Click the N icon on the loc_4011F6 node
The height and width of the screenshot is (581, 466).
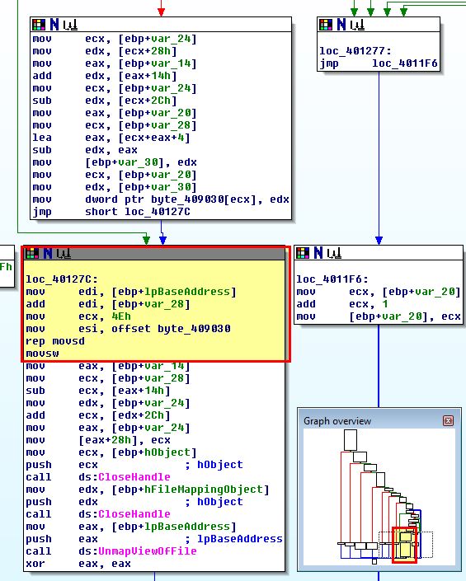[x=318, y=253]
